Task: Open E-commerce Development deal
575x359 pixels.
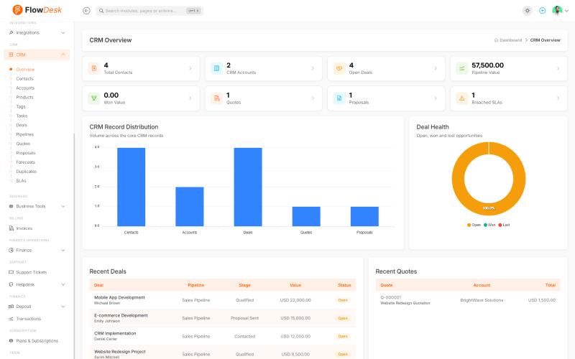Action: [121, 315]
